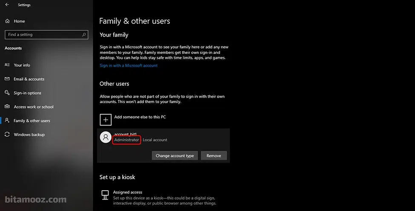
Task: Click the Home house icon
Action: tap(7, 21)
